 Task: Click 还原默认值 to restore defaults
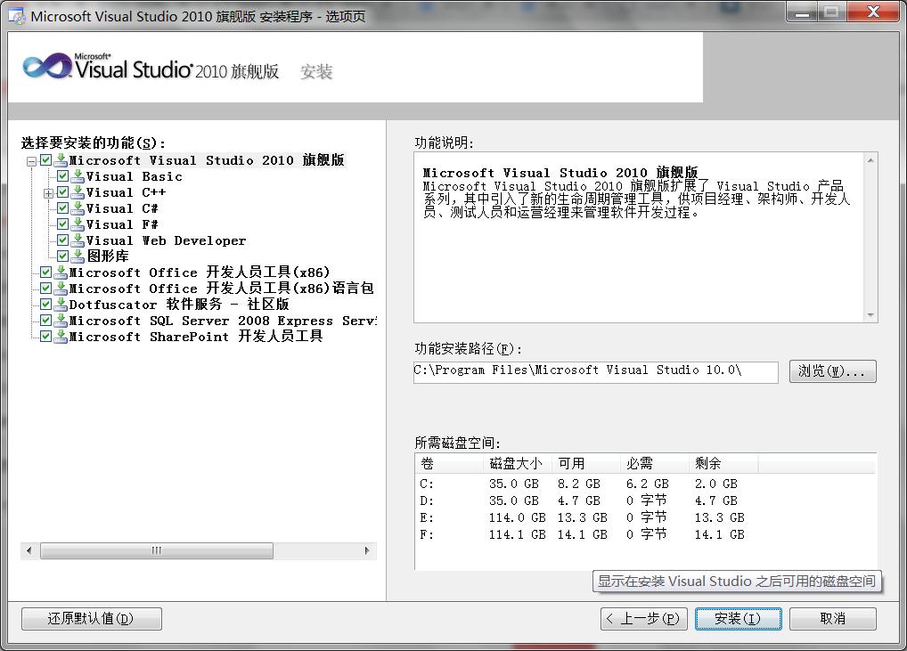pos(91,618)
